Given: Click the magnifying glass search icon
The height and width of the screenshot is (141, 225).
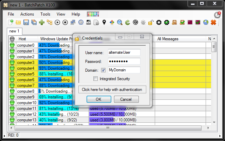Looking at the screenshot, I should coord(120,22).
